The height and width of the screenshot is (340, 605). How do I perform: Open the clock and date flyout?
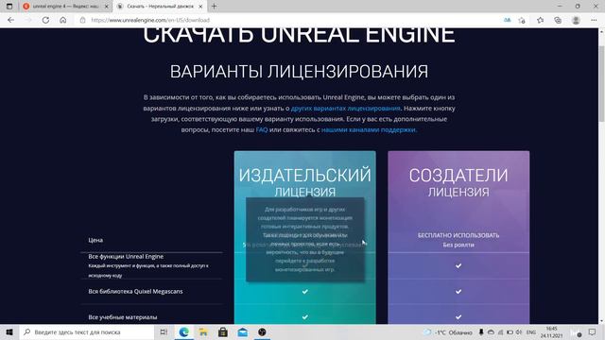pyautogui.click(x=551, y=332)
